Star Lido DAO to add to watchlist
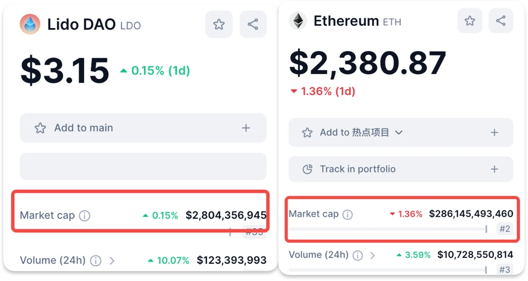This screenshot has width=528, height=281. pos(219,24)
